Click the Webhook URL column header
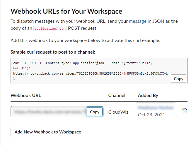 pyautogui.click(x=26, y=95)
